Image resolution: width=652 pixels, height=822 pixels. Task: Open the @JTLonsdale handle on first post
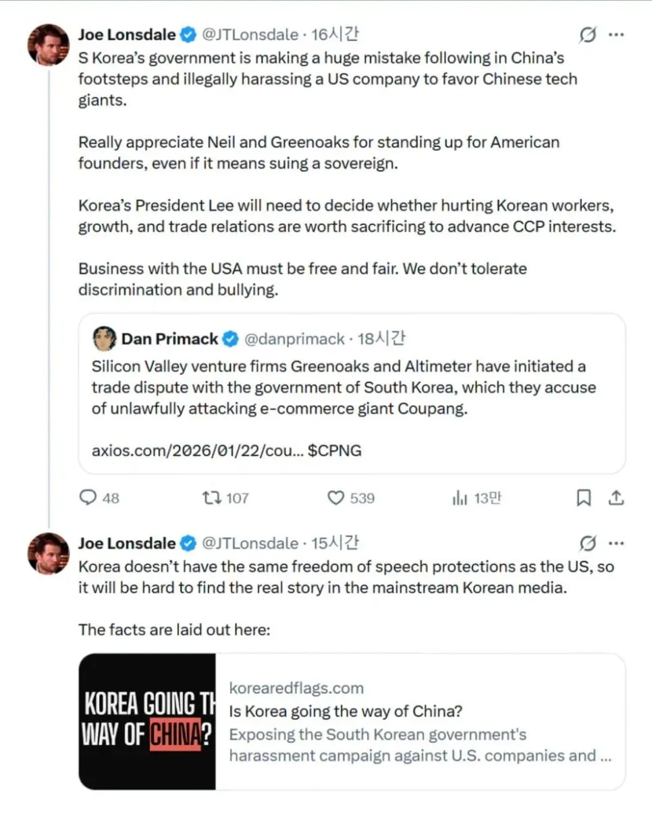[x=250, y=34]
